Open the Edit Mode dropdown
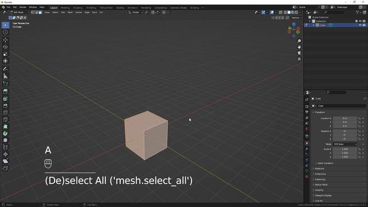This screenshot has width=368, height=207. coord(20,12)
